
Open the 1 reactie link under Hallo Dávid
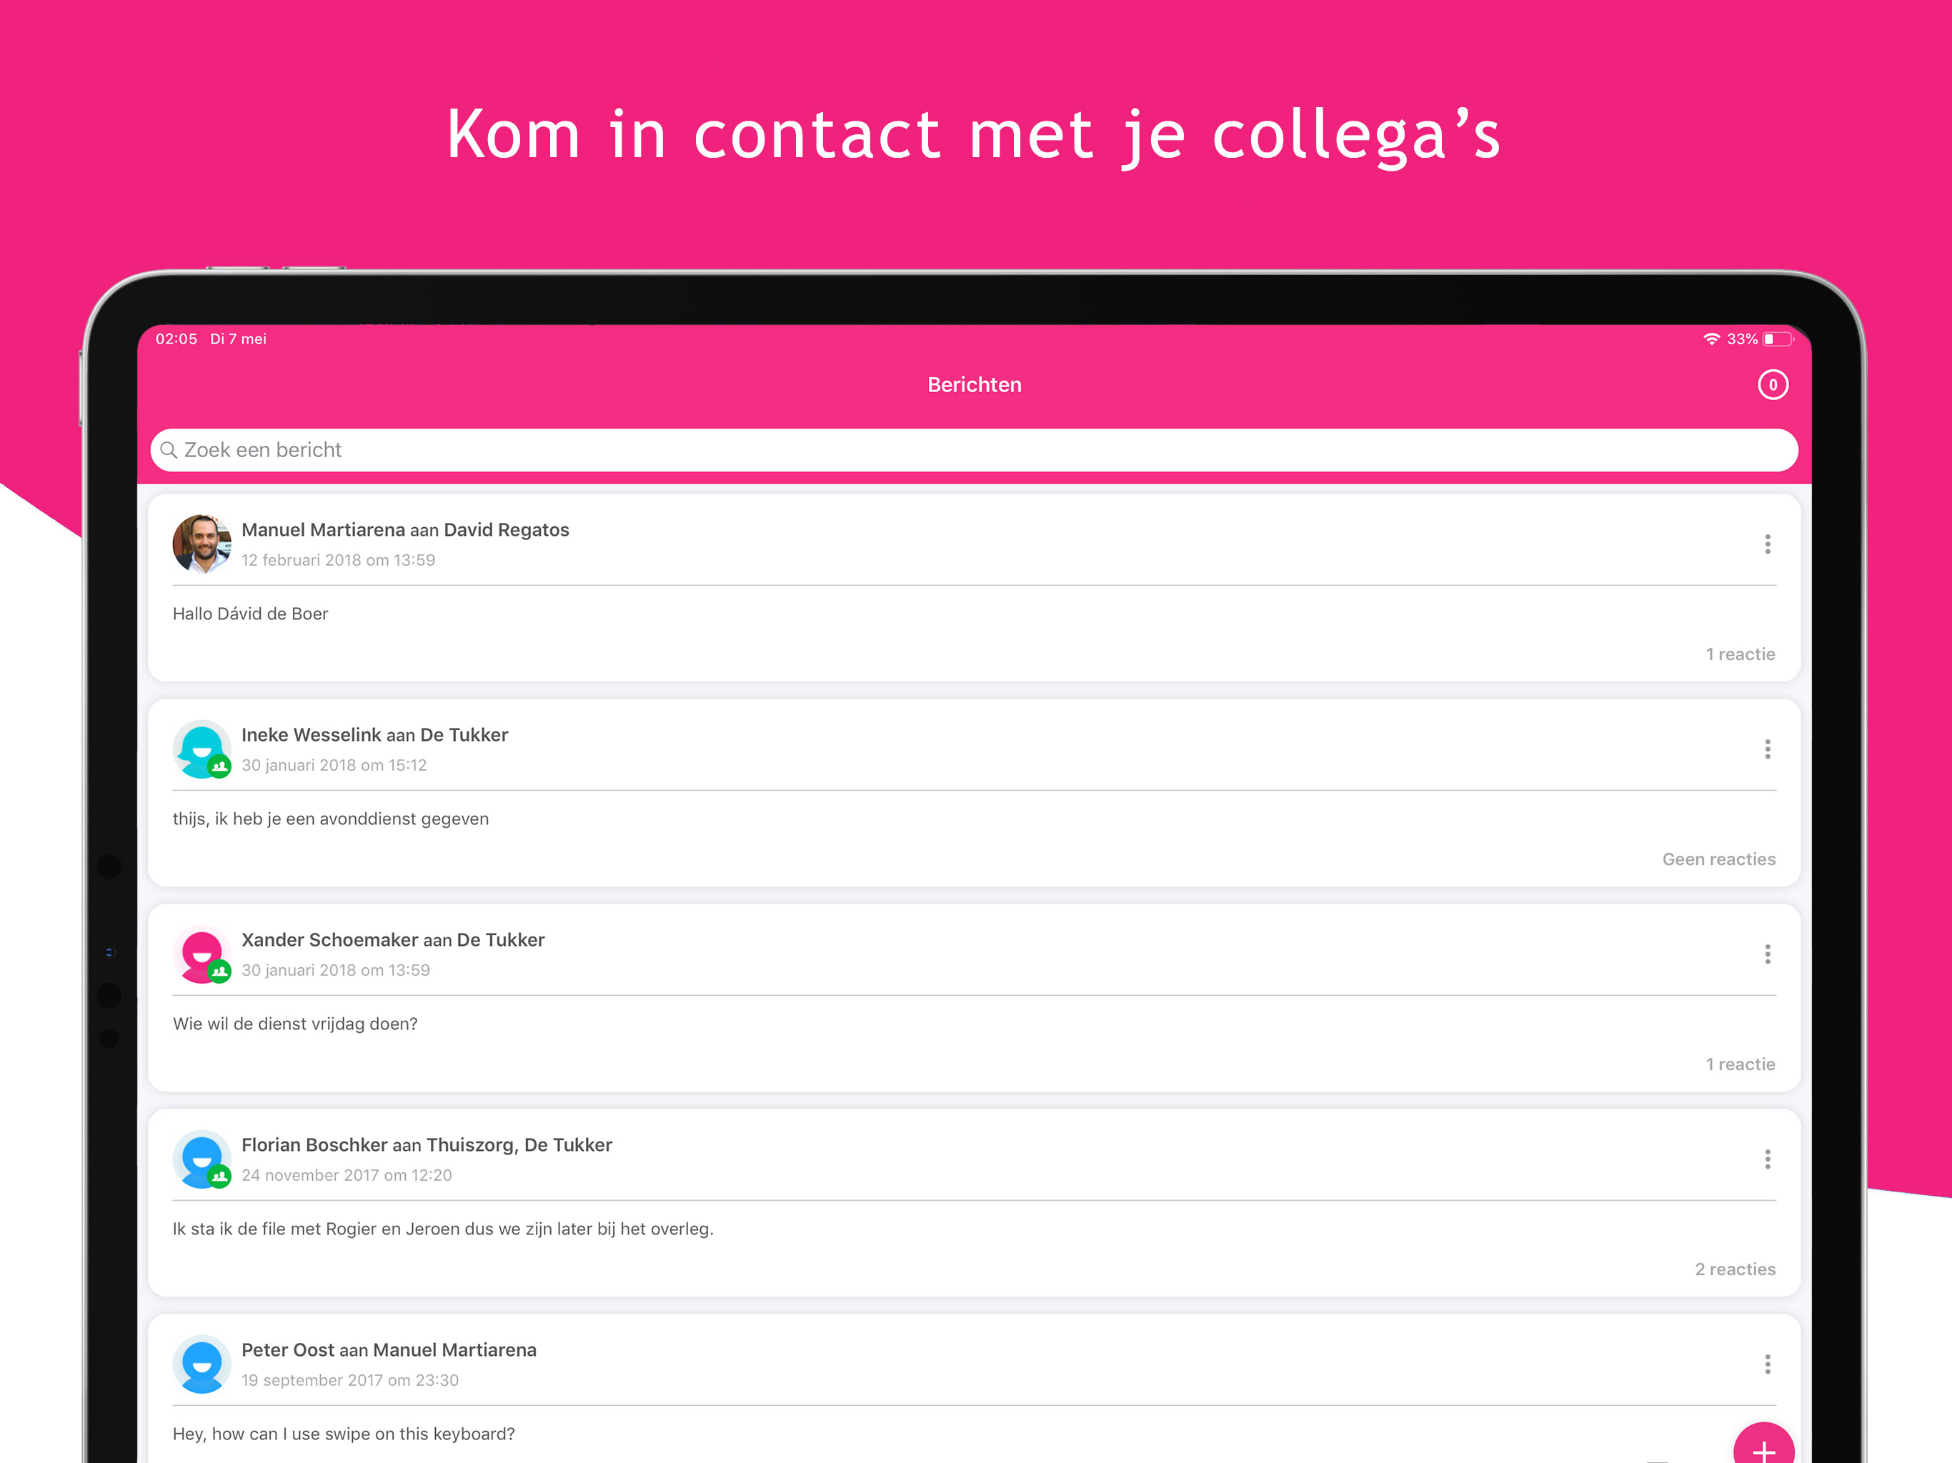coord(1739,654)
